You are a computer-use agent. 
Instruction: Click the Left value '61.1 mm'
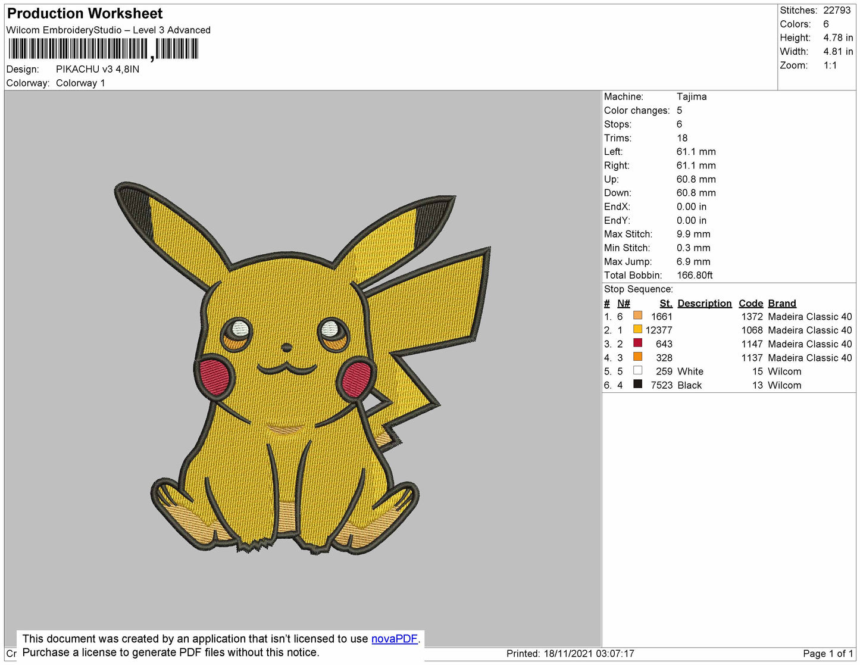(x=696, y=151)
